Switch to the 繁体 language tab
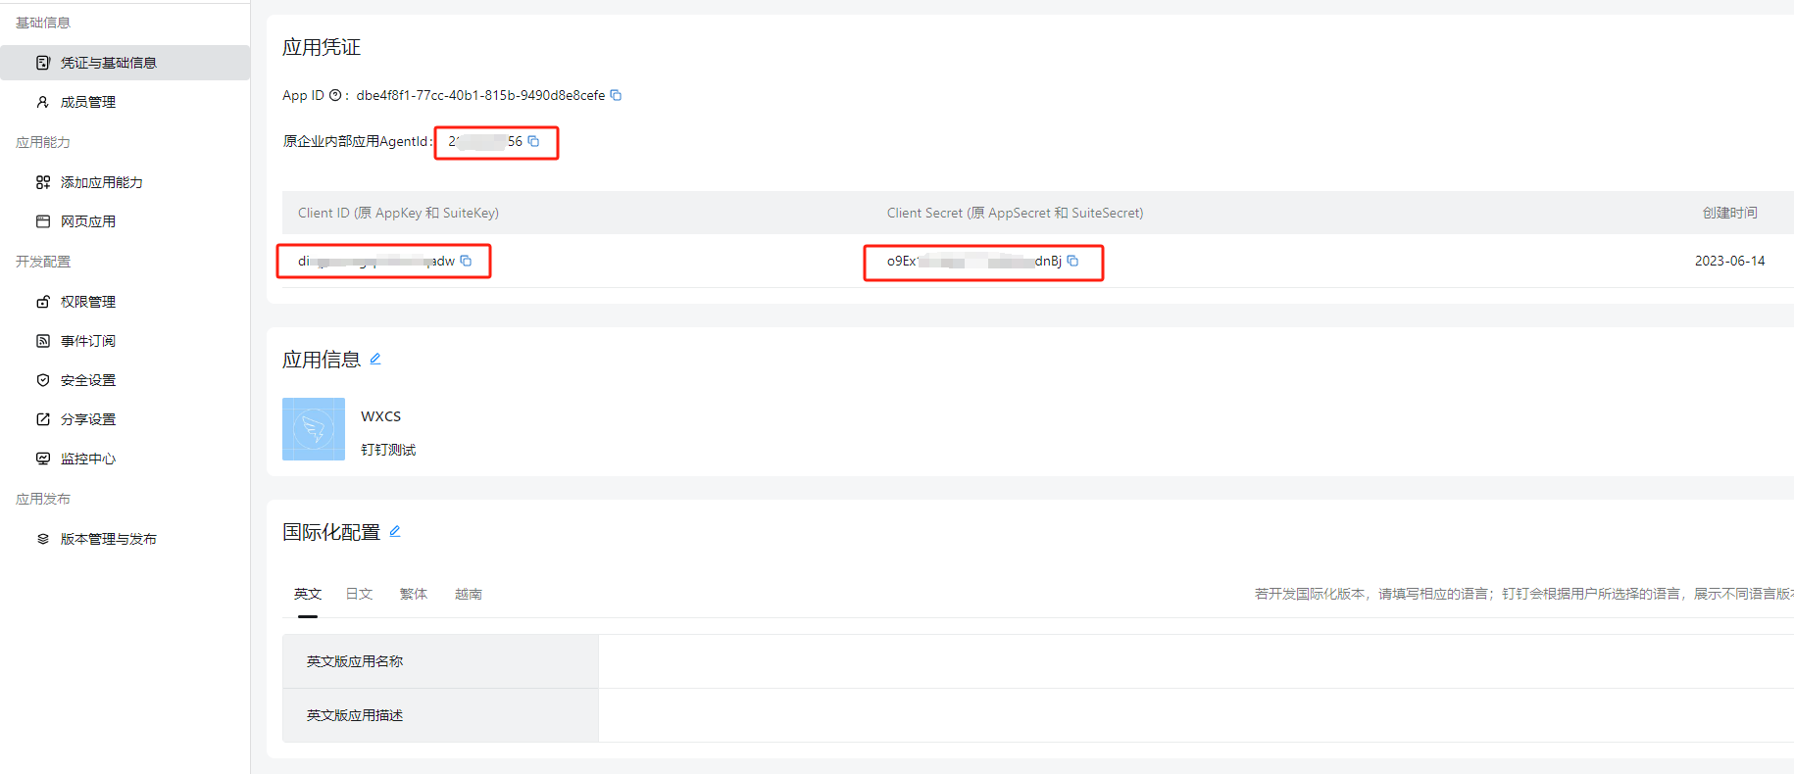Screen dimensions: 1794x774 (414, 594)
